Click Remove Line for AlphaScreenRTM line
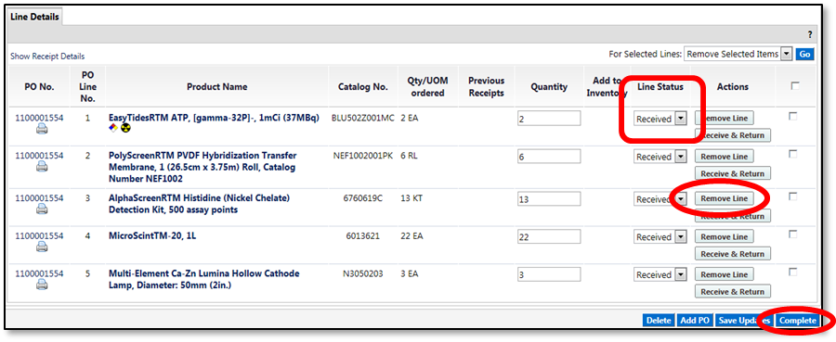 724,198
